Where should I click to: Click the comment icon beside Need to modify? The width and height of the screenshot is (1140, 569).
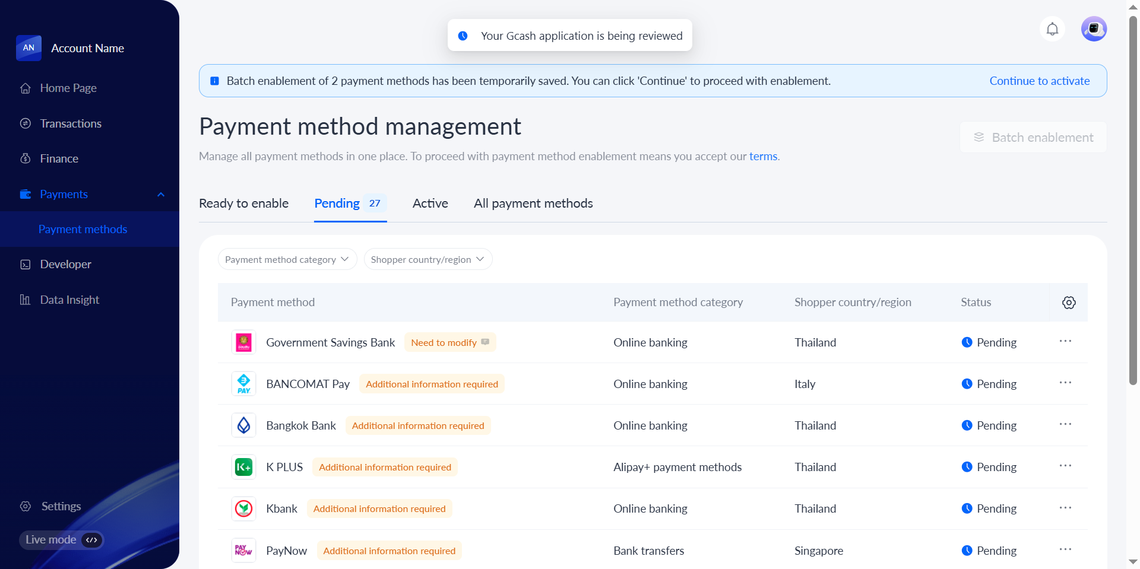(x=485, y=342)
